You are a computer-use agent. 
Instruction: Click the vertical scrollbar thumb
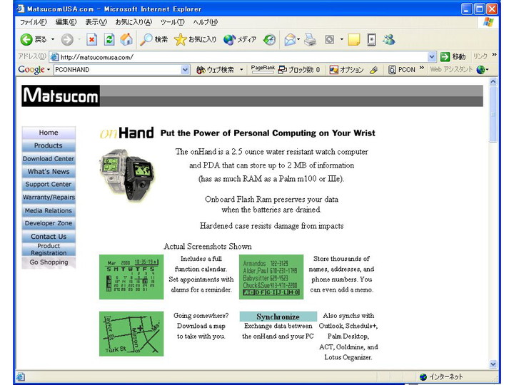(x=493, y=114)
